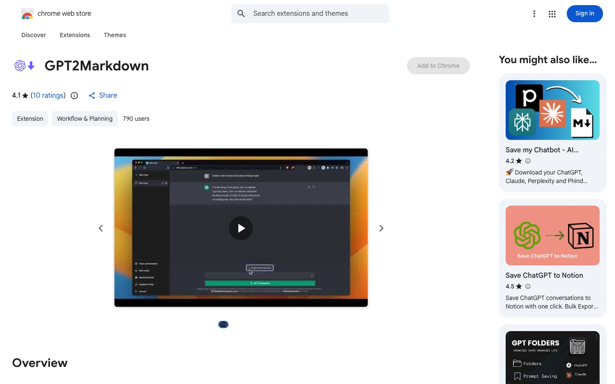
Task: Open the Save ChatGPT to Notion title
Action: (x=544, y=275)
